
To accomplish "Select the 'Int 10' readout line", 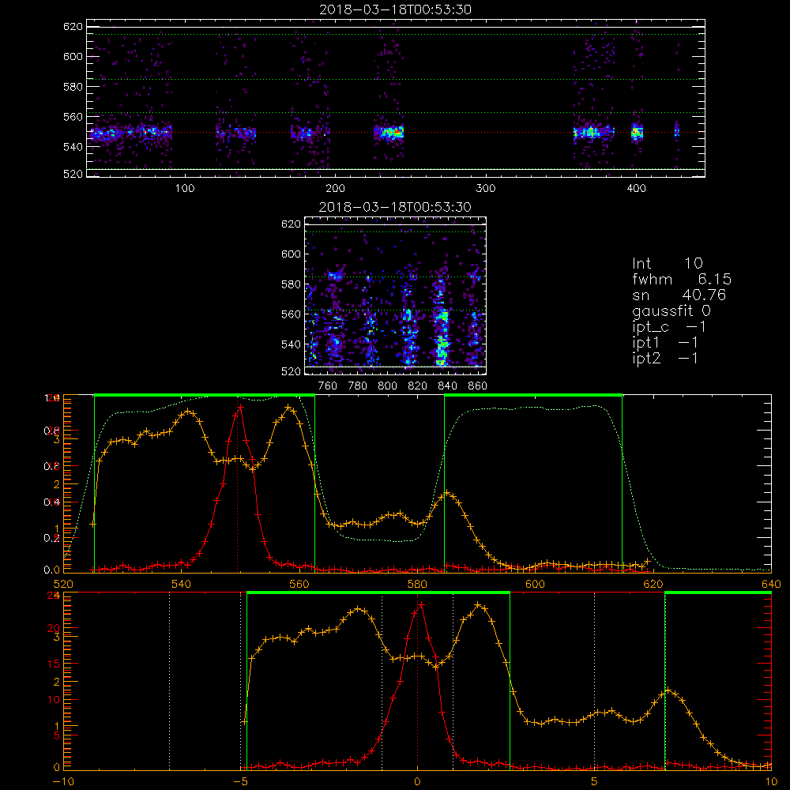I will (x=668, y=264).
